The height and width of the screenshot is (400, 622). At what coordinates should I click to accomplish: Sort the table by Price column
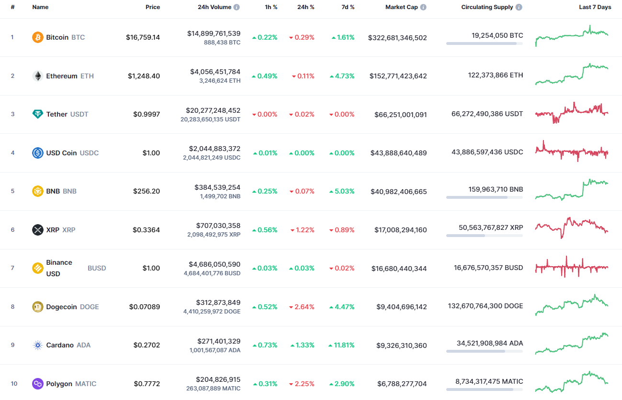153,7
